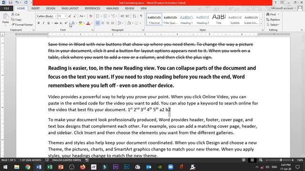Screen dimensions: 305x171
Task: Switch to the DESIGN tab
Action: [x=51, y=9]
